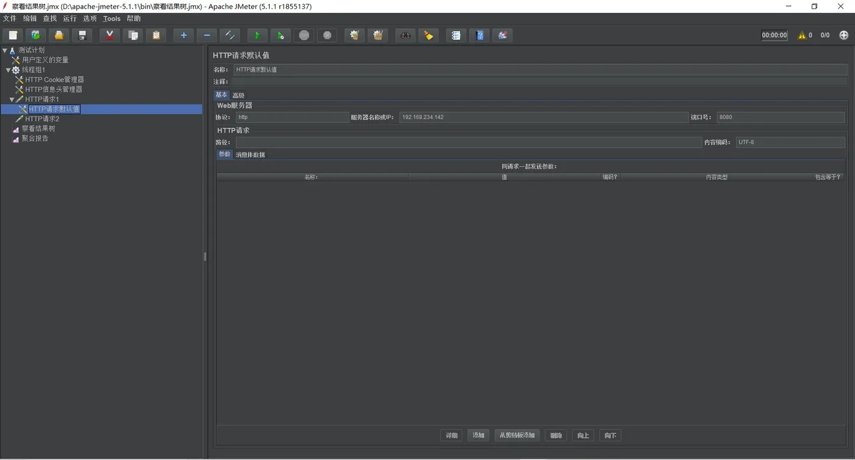The height and width of the screenshot is (460, 855).
Task: Open the function helper dialog icon
Action: coord(456,35)
